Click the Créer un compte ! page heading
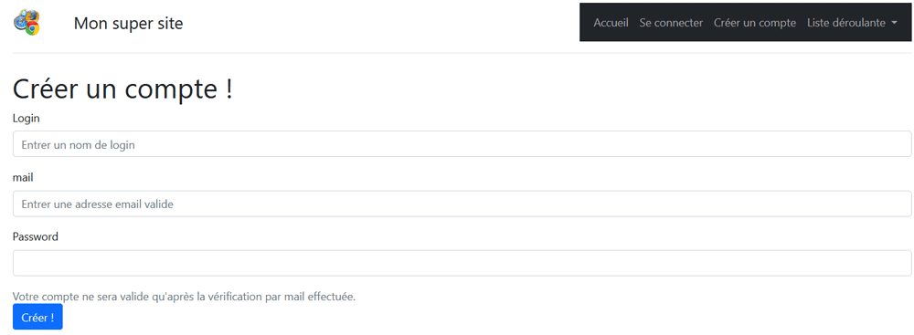The width and height of the screenshot is (914, 335). point(123,89)
